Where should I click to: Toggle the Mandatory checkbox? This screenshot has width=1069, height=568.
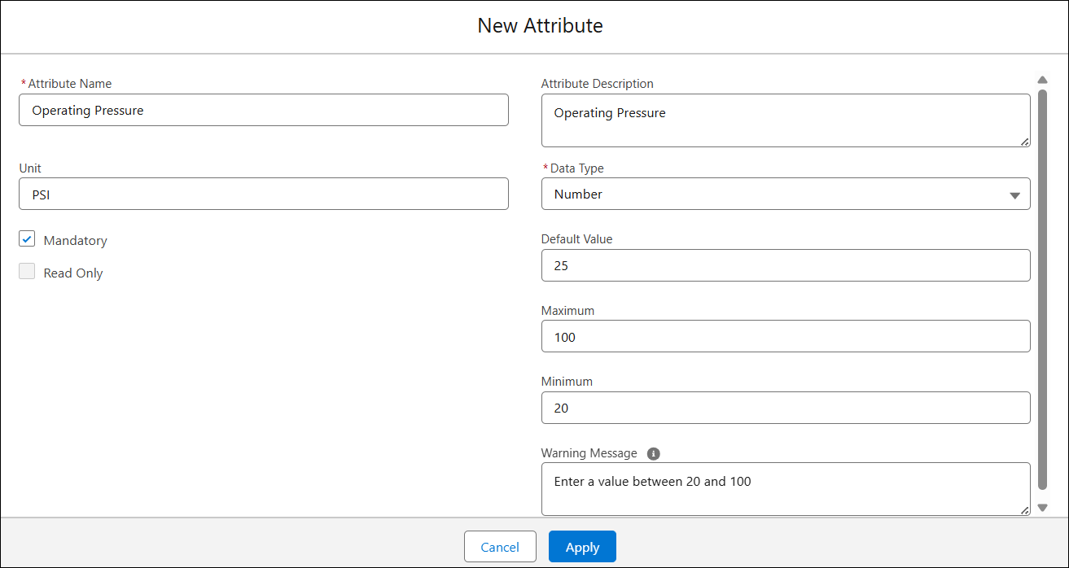pyautogui.click(x=27, y=239)
